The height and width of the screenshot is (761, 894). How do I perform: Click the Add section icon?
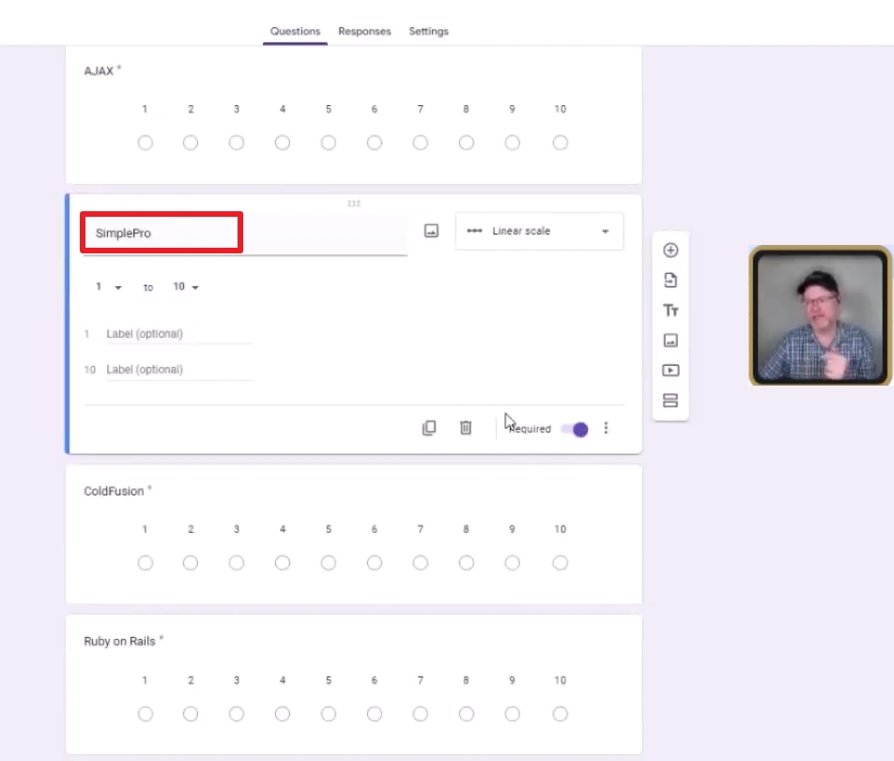670,401
